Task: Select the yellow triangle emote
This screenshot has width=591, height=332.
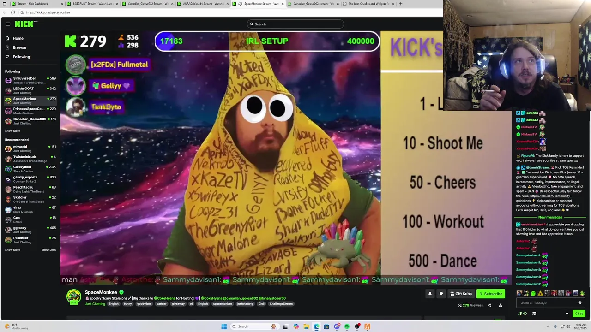Action: 540,293
